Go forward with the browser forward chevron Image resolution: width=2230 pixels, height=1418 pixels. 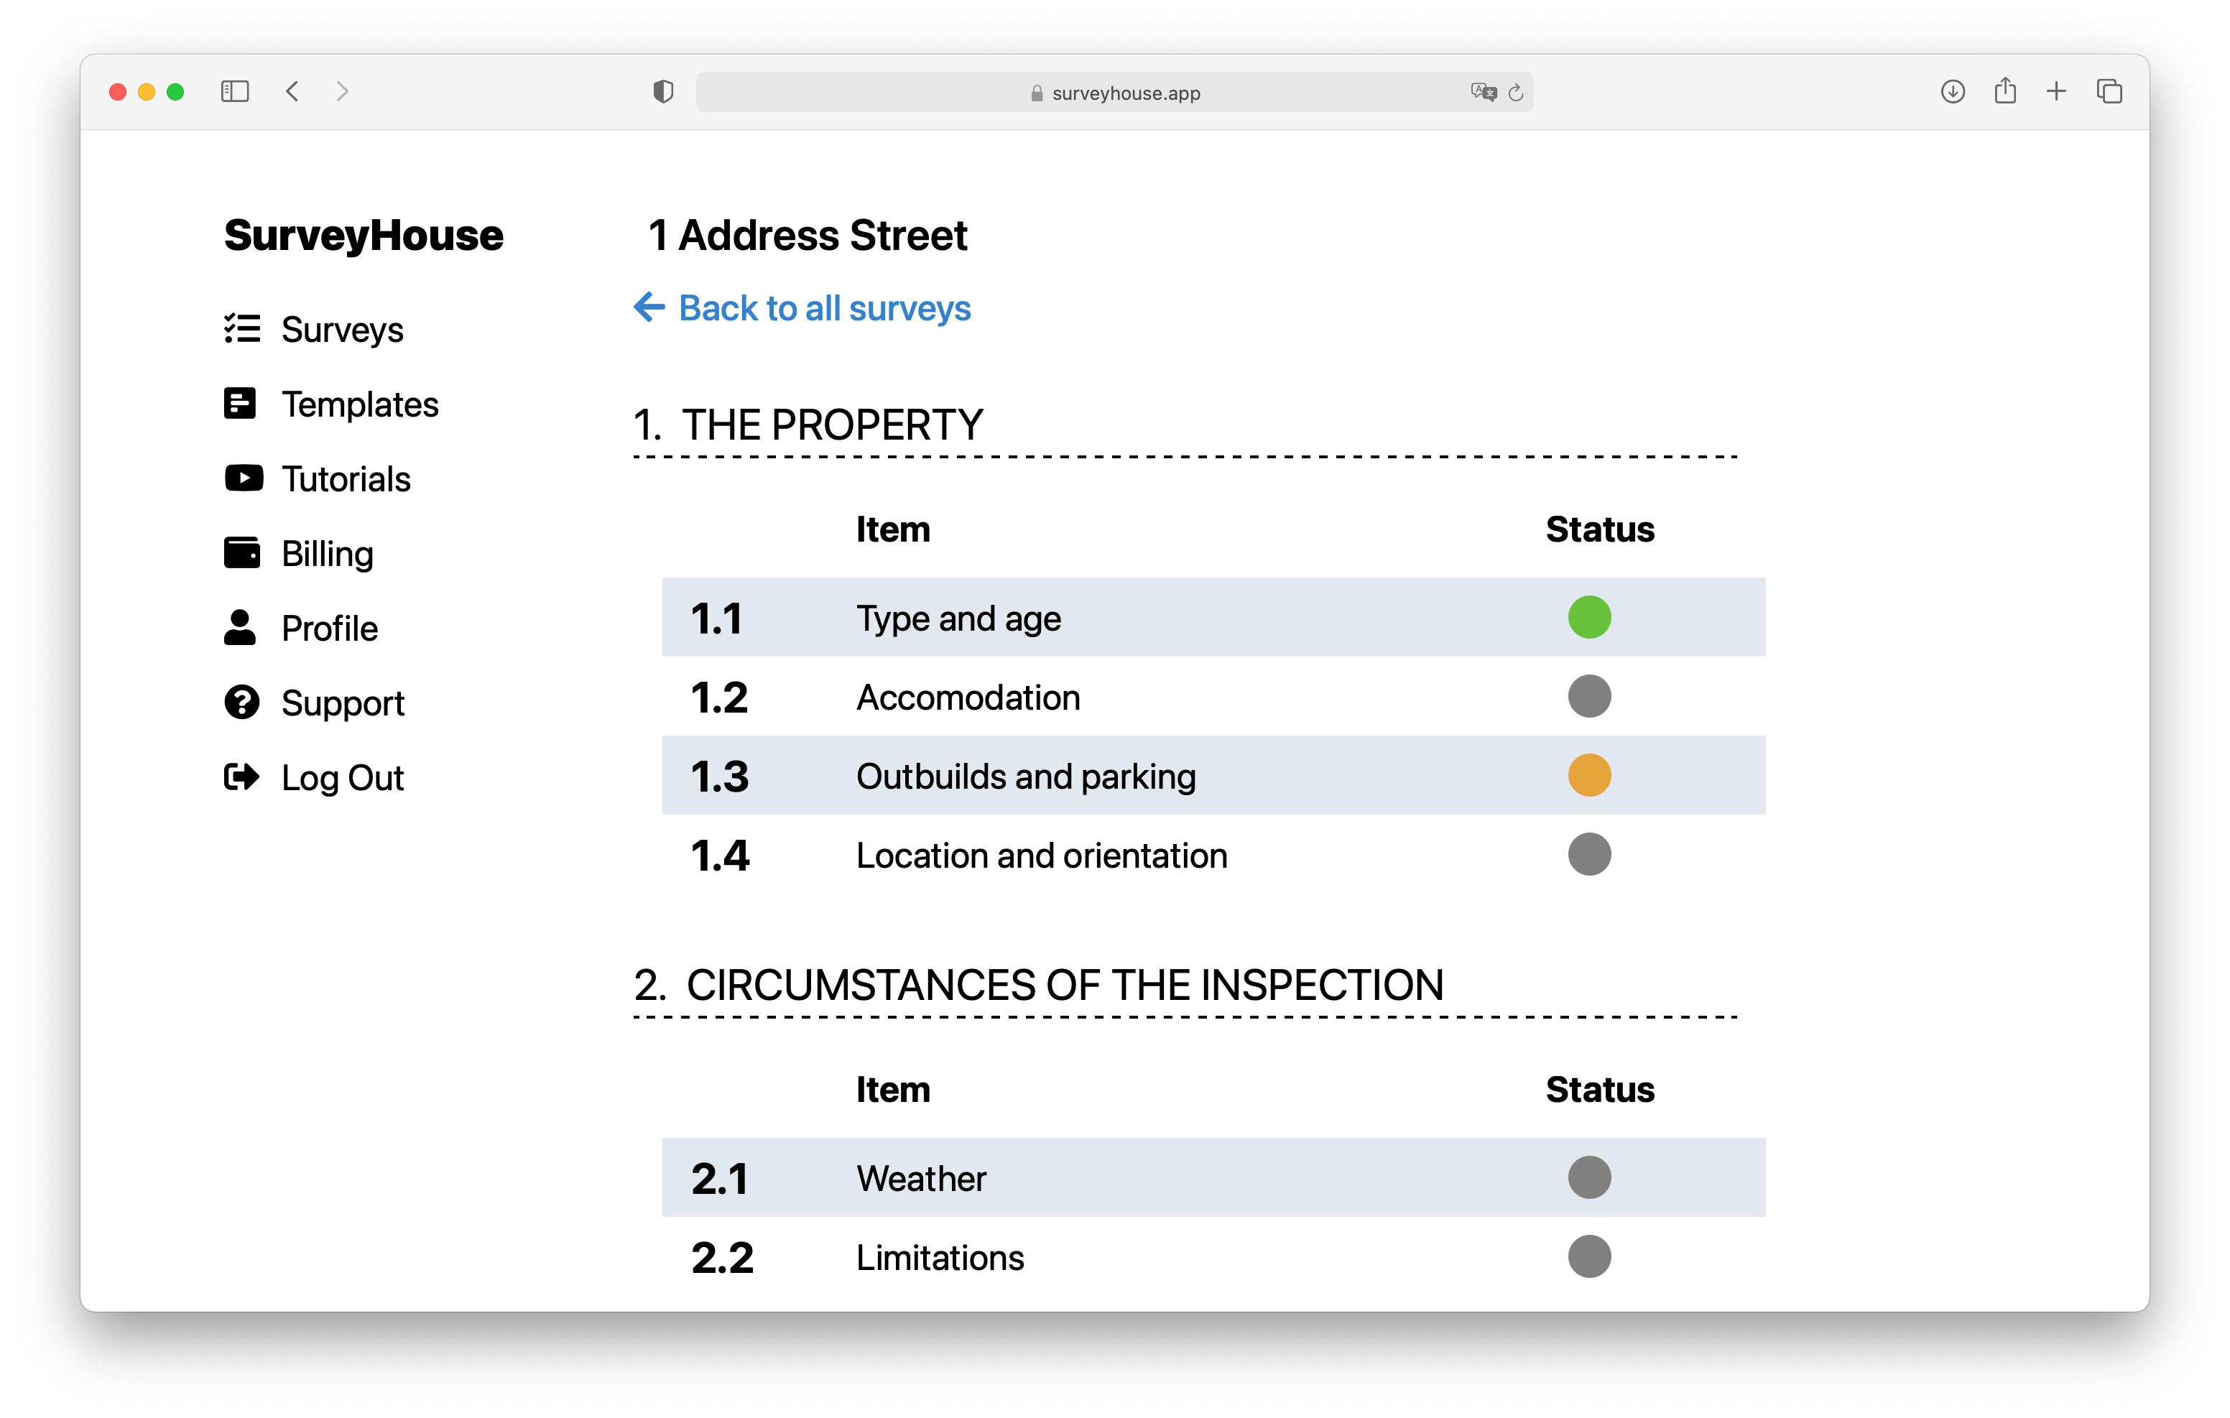click(343, 91)
